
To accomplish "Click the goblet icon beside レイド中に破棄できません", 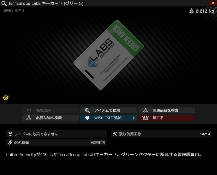I will pos(10,134).
